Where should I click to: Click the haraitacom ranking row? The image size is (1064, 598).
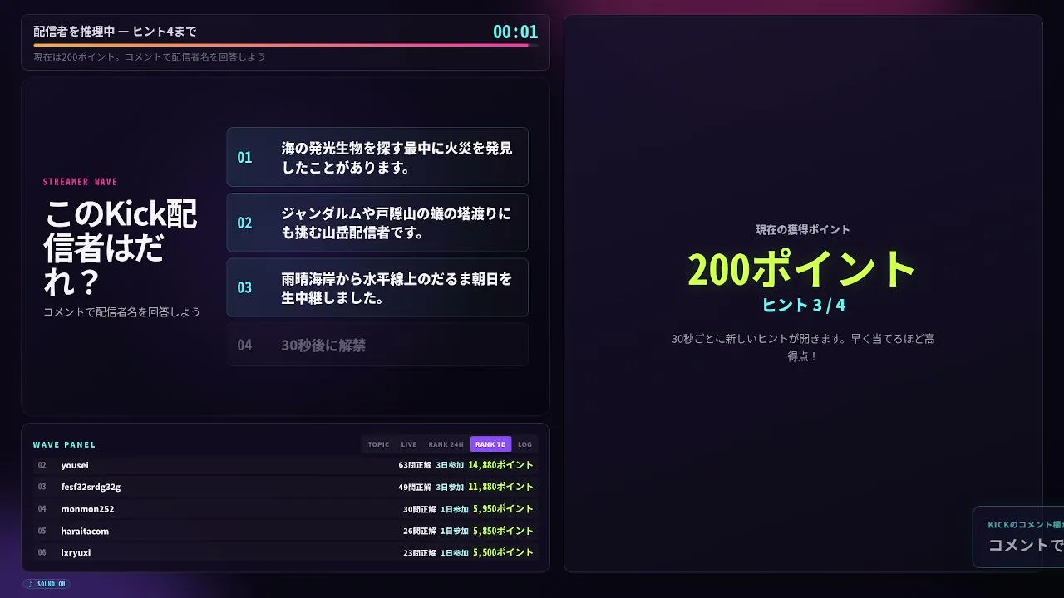[x=285, y=531]
